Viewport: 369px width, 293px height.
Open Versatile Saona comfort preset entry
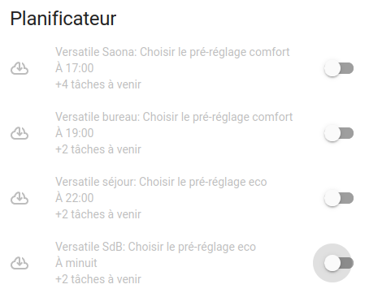point(172,52)
